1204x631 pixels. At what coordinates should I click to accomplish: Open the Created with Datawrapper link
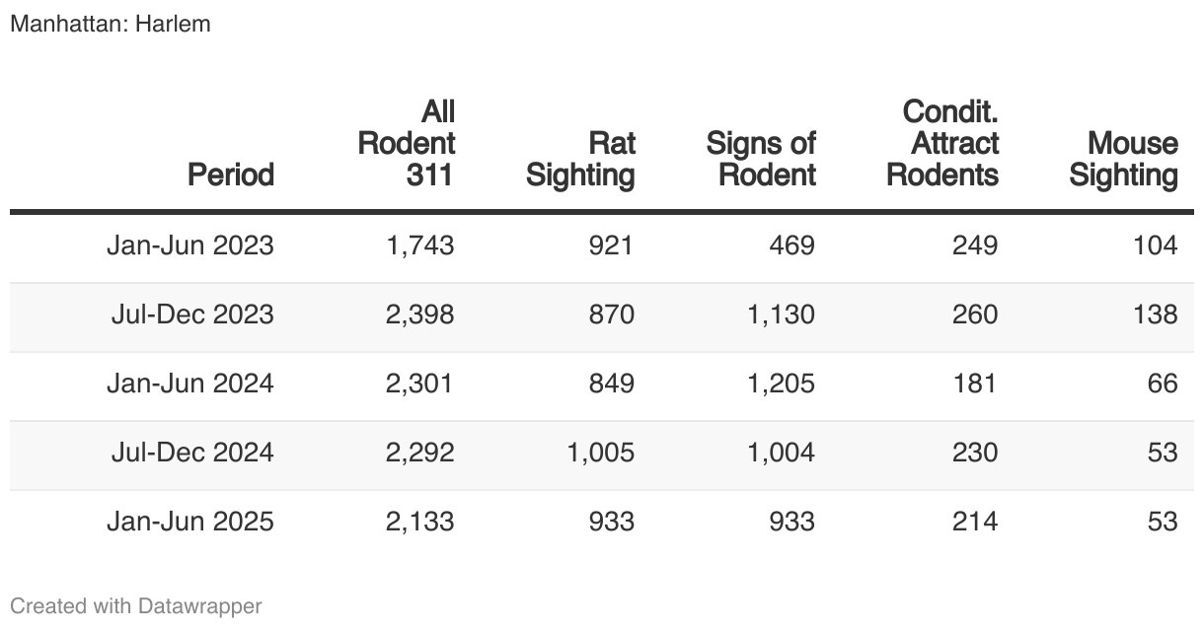(x=136, y=605)
